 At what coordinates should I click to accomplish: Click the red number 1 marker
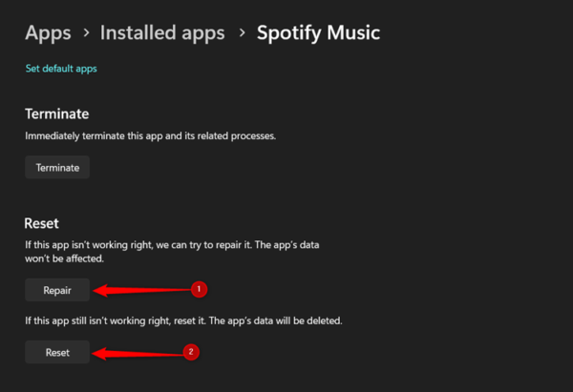[x=199, y=287]
